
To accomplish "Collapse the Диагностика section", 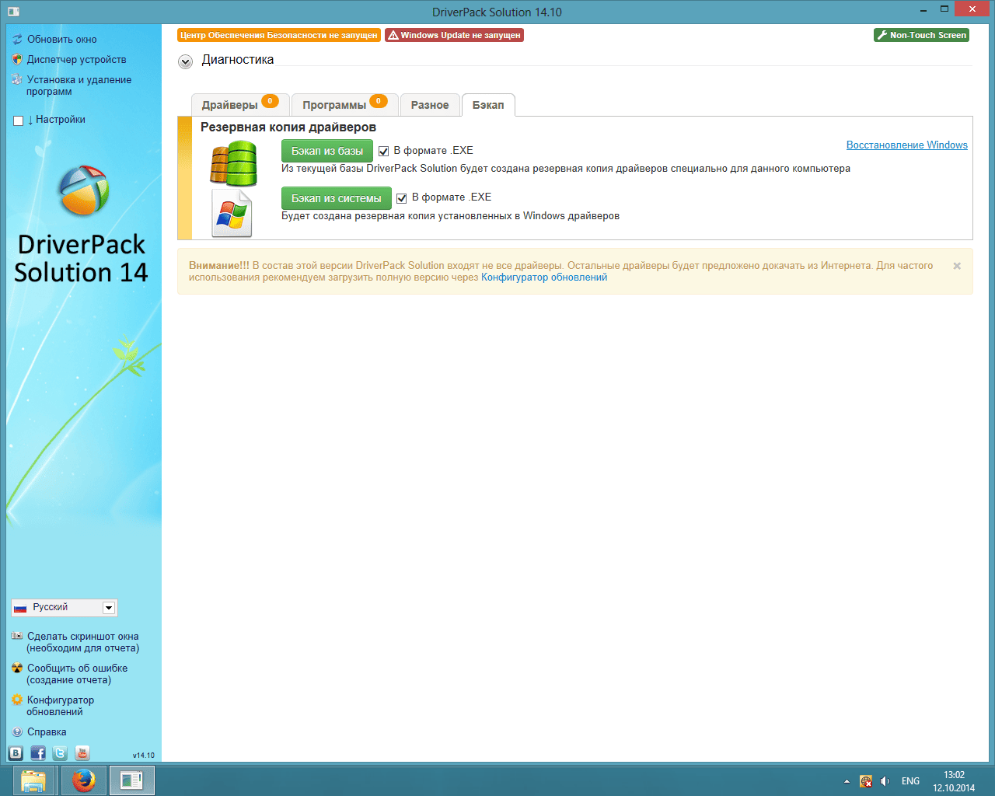I will pos(185,61).
